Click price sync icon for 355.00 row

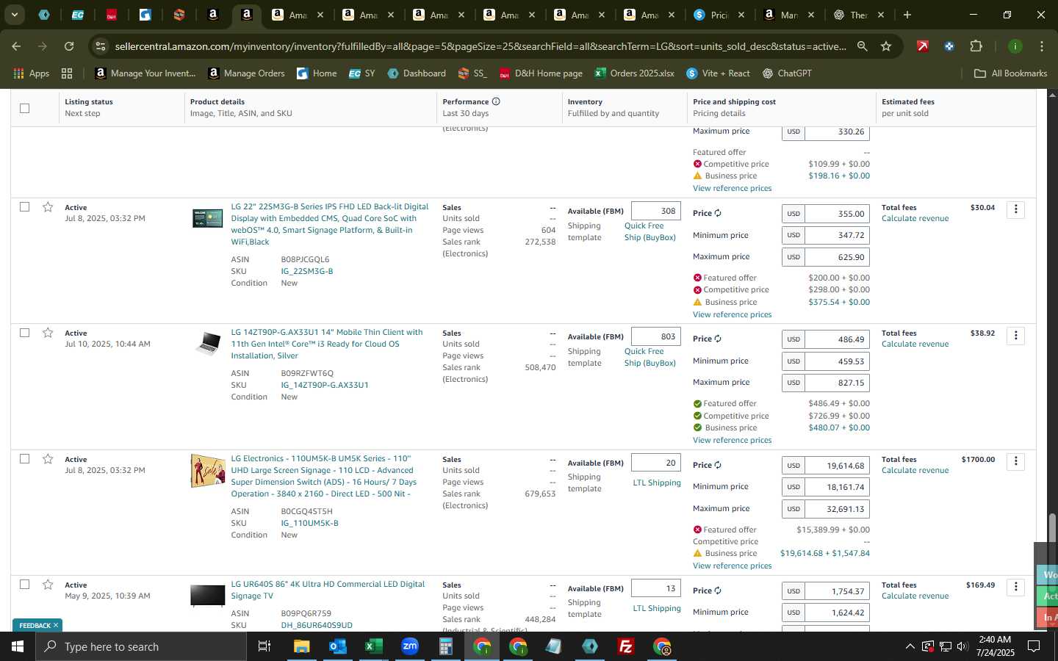[718, 213]
